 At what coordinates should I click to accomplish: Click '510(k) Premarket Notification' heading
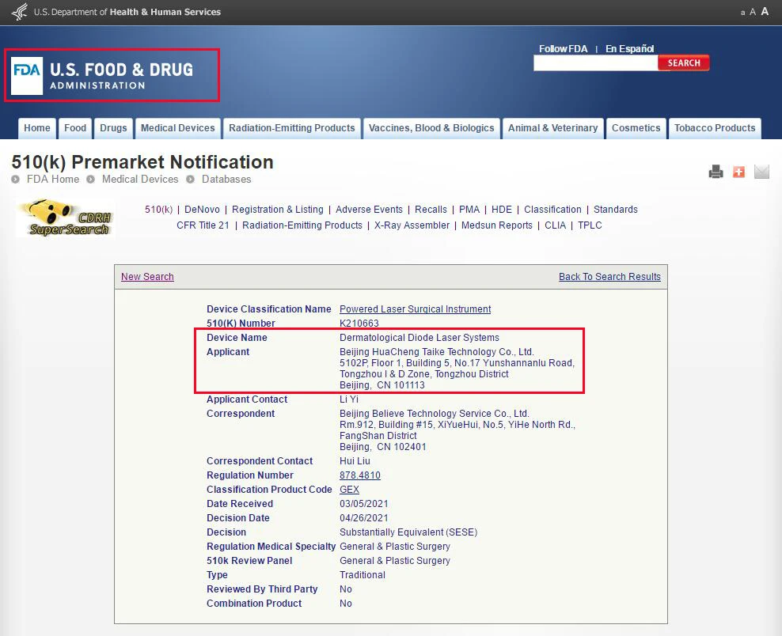tap(142, 162)
